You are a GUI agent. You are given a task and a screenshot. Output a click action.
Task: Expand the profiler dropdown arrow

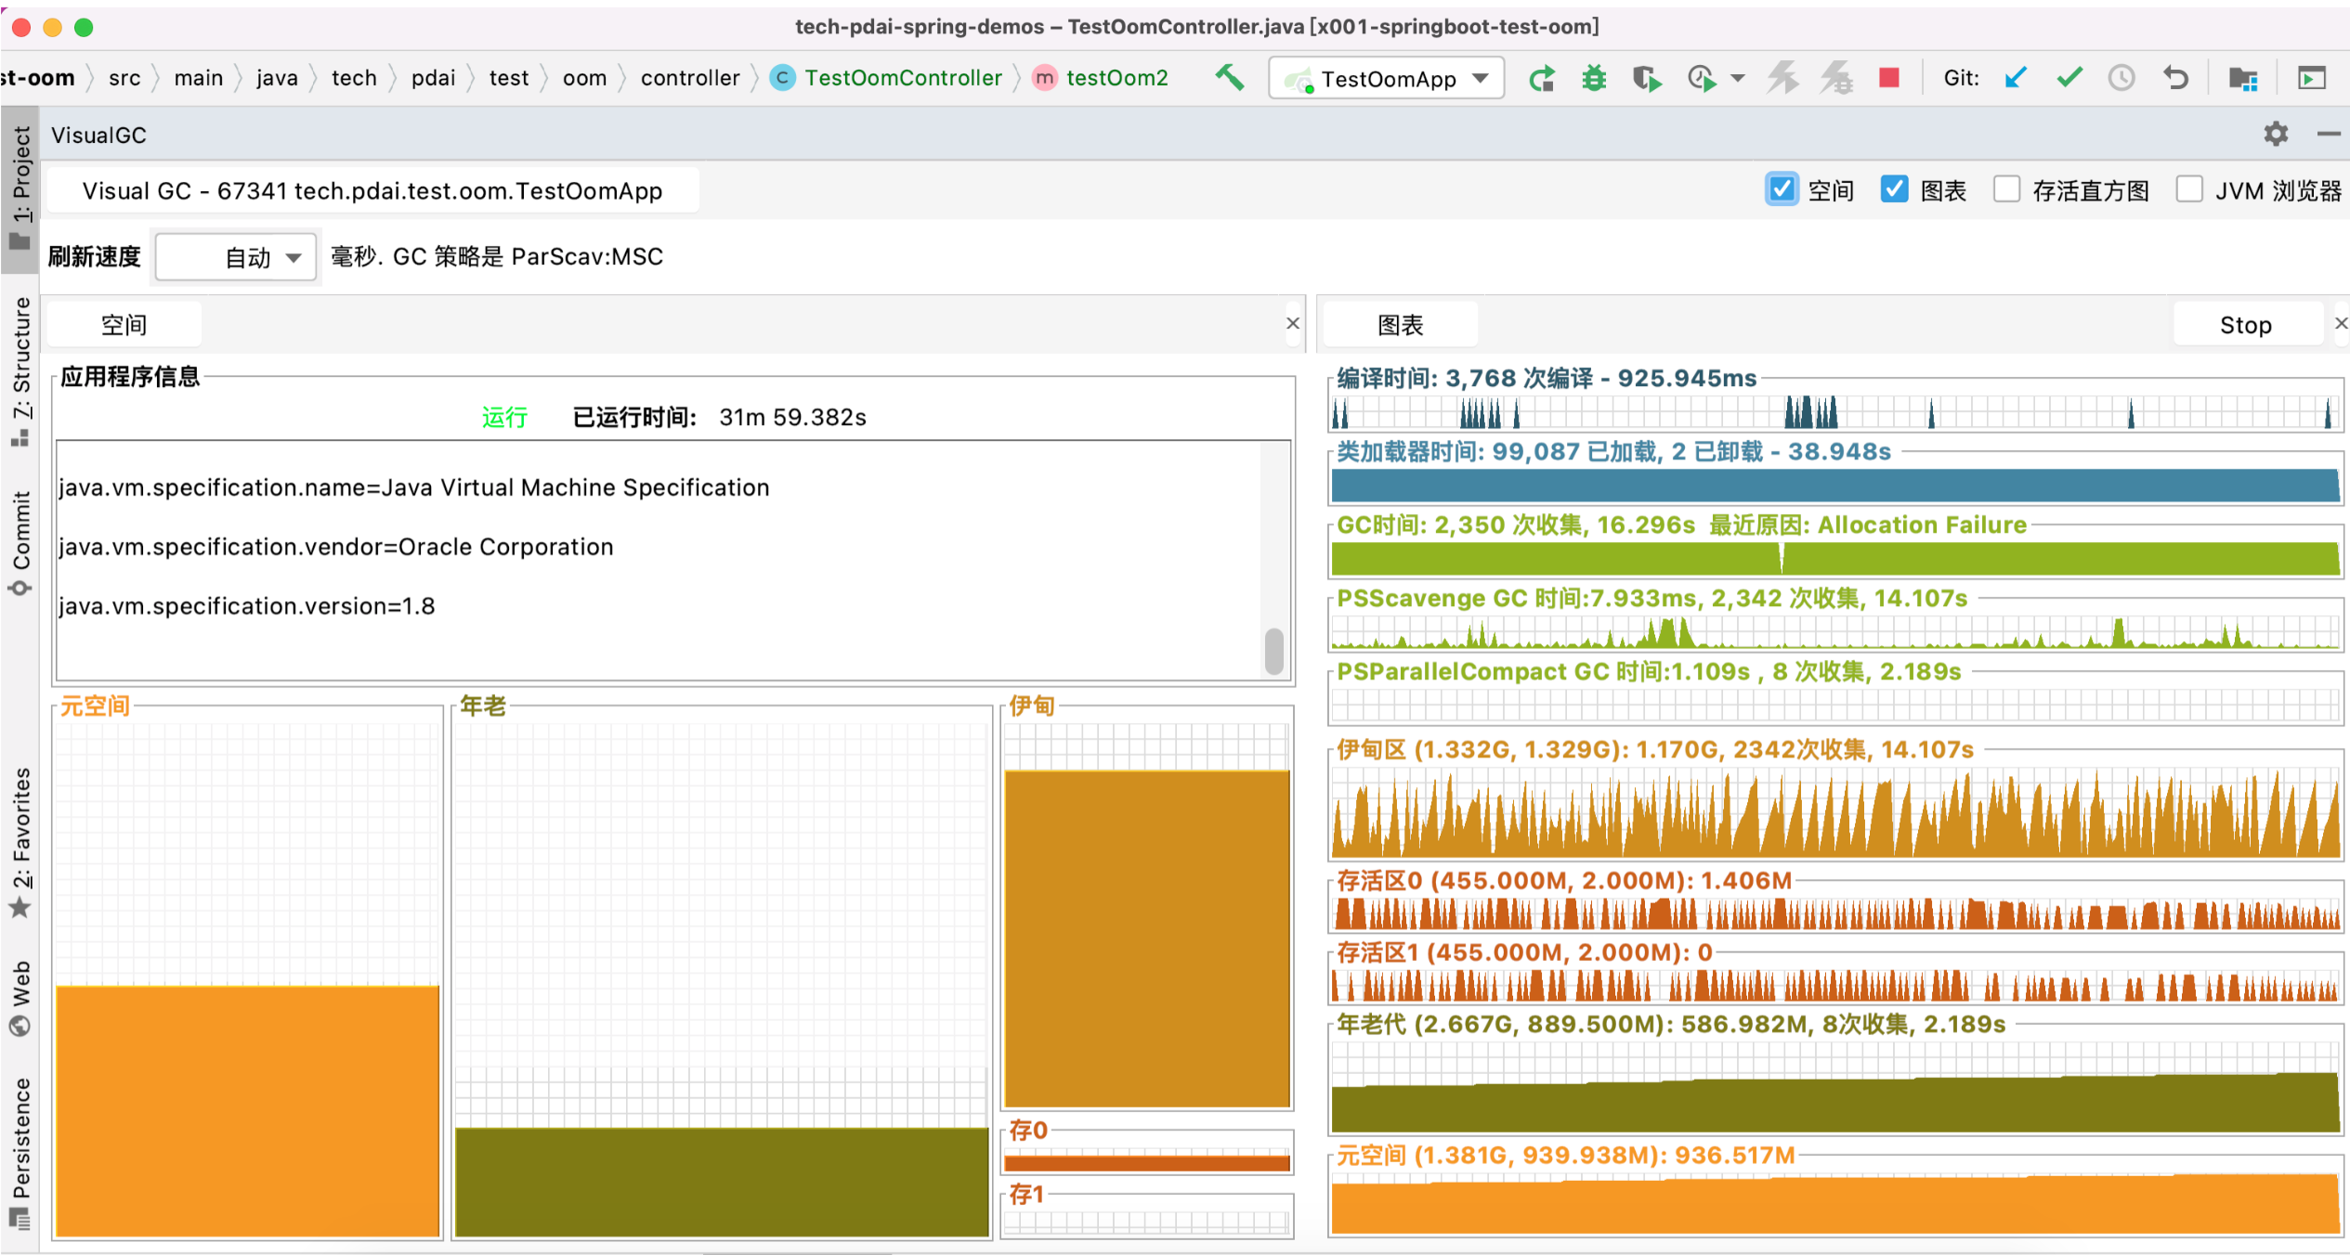pyautogui.click(x=1738, y=79)
